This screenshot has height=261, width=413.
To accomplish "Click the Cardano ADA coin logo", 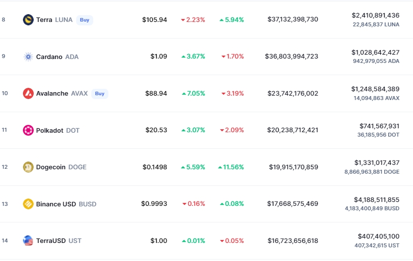I will pos(28,57).
